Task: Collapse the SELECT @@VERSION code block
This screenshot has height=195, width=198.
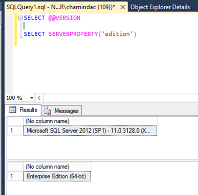Action: (x=20, y=18)
